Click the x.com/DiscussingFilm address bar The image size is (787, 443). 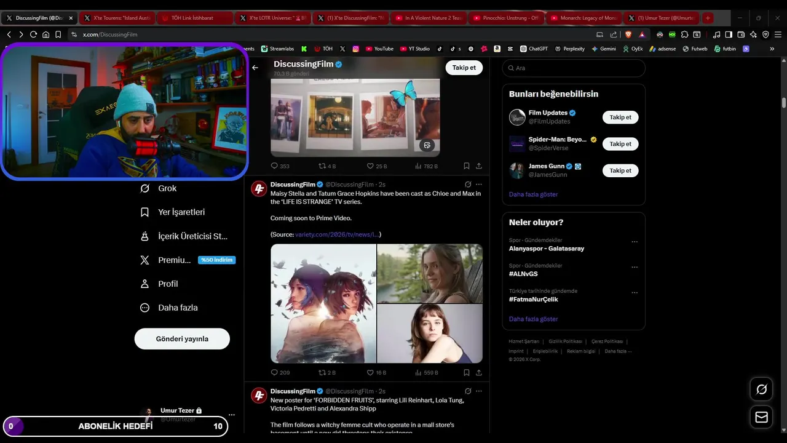pos(332,34)
